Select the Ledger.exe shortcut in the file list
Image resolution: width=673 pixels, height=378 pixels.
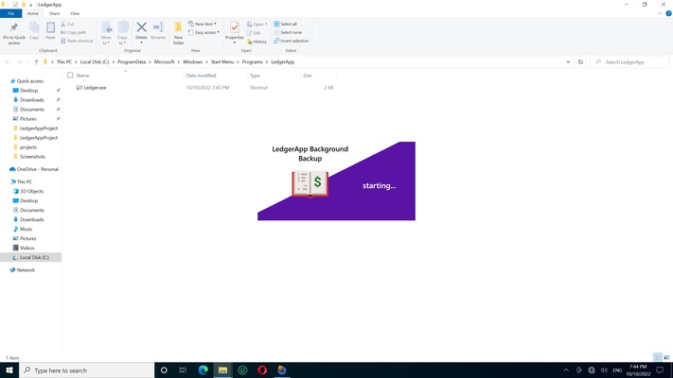click(95, 87)
